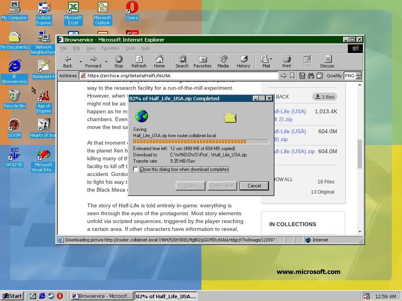
Task: Click the Forward toolbar button
Action: tap(93, 62)
